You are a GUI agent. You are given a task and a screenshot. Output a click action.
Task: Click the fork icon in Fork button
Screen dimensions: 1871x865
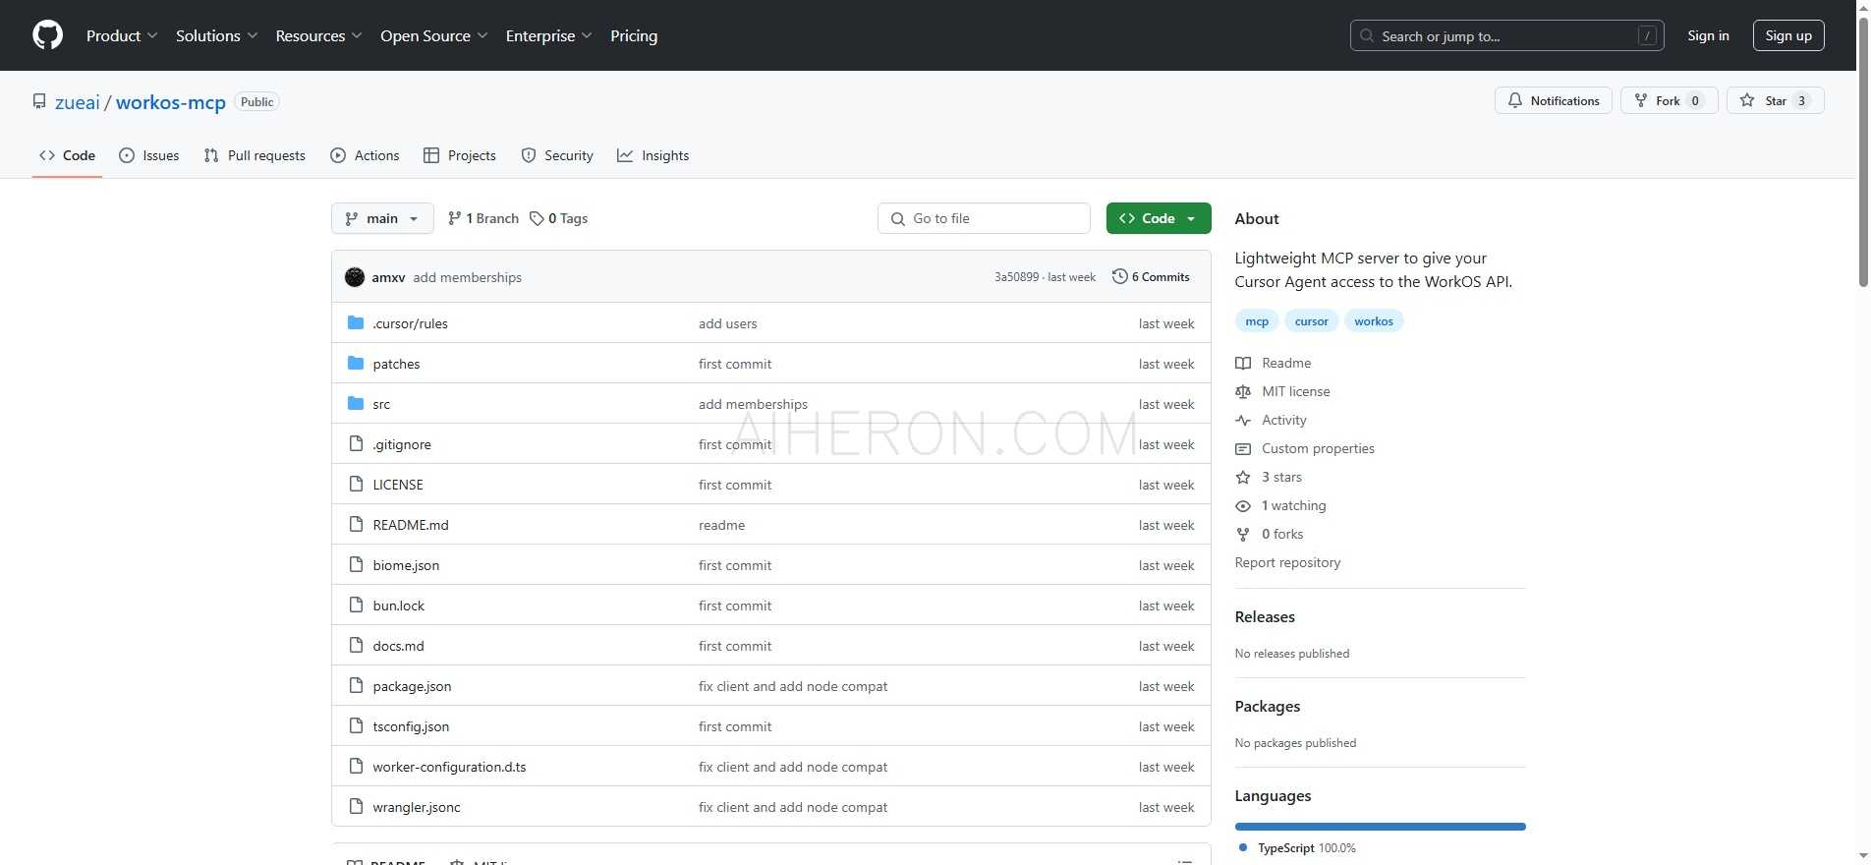1640,100
